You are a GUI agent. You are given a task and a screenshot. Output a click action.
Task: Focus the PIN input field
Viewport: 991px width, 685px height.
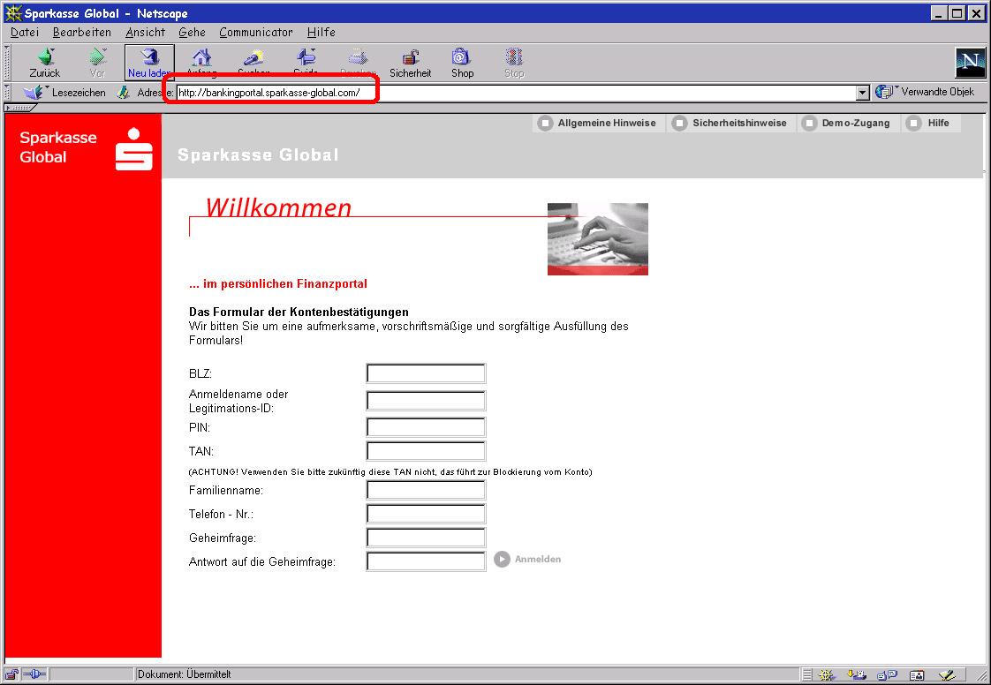(426, 427)
